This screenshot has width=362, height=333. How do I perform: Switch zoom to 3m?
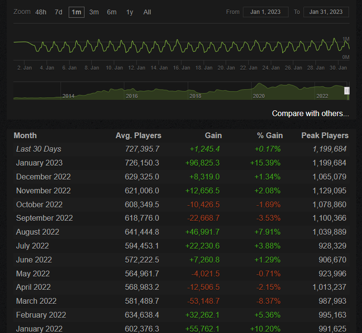pyautogui.click(x=94, y=12)
